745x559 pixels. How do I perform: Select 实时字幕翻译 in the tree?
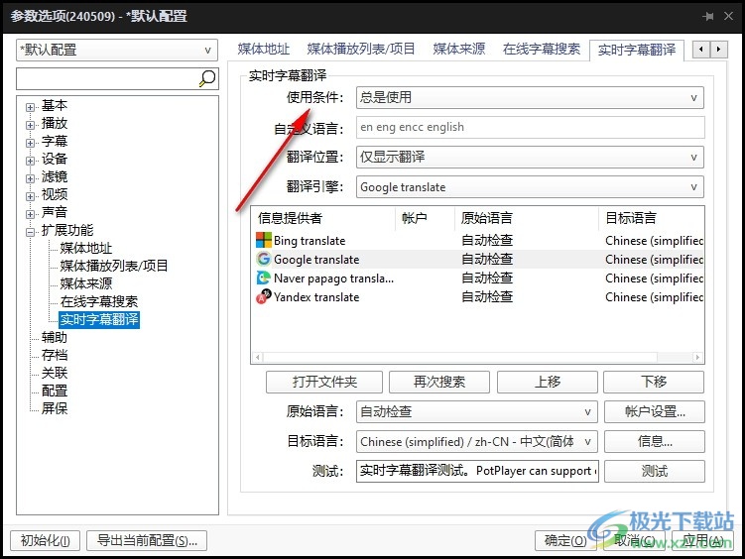tap(99, 319)
